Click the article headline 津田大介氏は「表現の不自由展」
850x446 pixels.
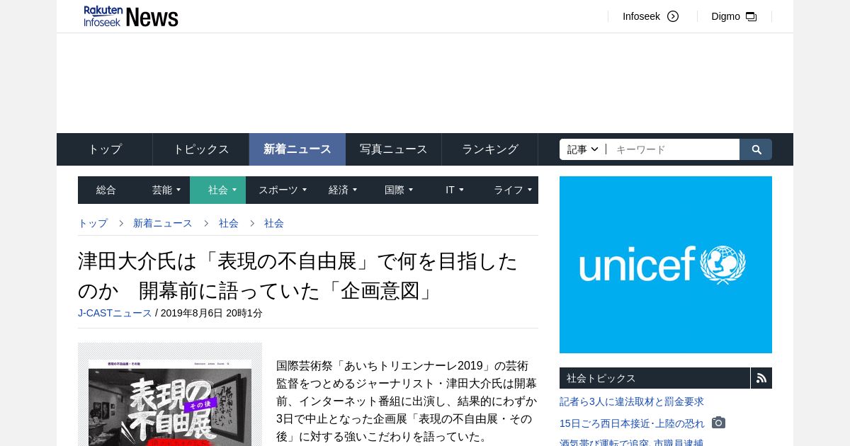click(x=298, y=275)
